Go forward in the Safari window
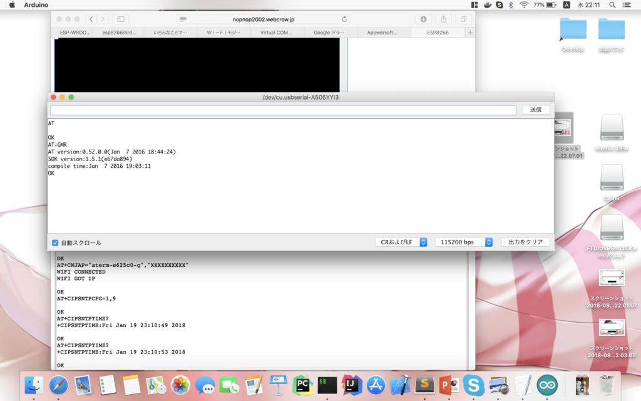Screen dimensions: 641x401 pos(103,19)
